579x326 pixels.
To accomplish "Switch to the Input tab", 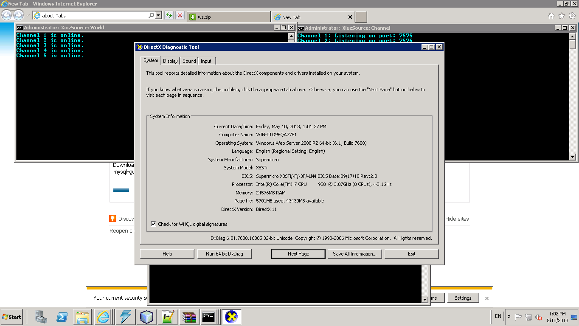I will (206, 61).
